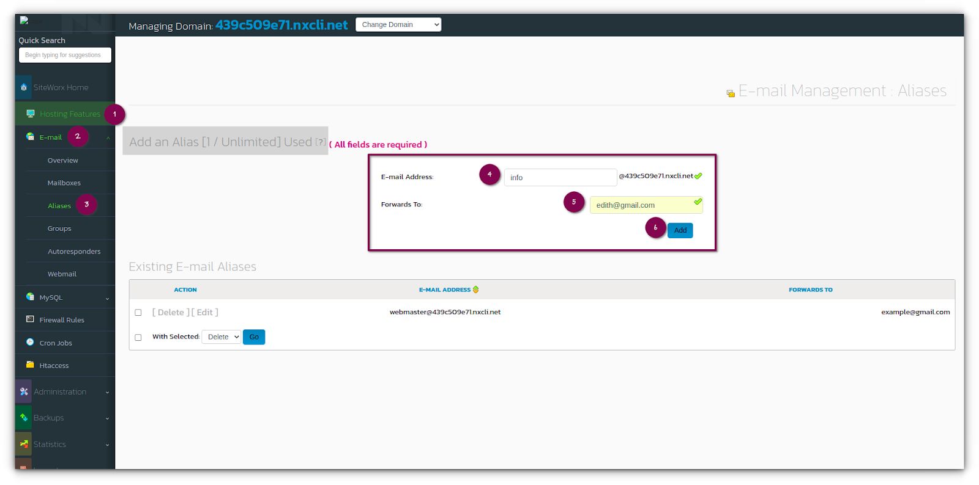Sort by the FORWARDS TO column header
The height and width of the screenshot is (485, 979).
(810, 290)
